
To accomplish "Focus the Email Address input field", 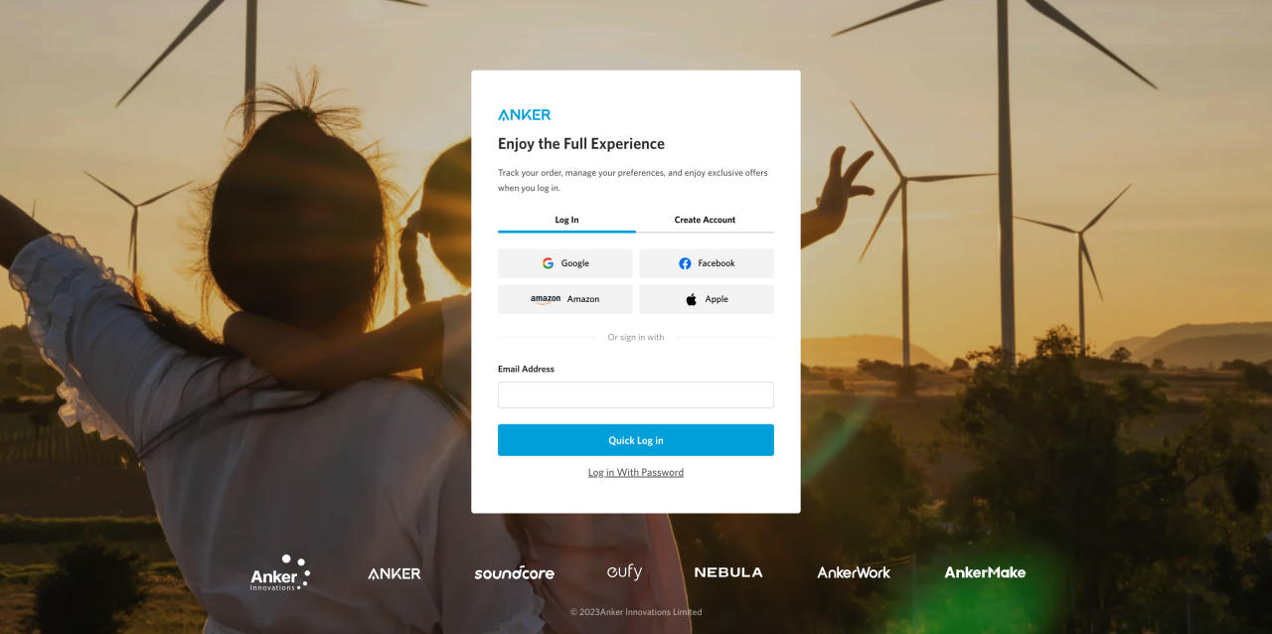I will point(636,396).
